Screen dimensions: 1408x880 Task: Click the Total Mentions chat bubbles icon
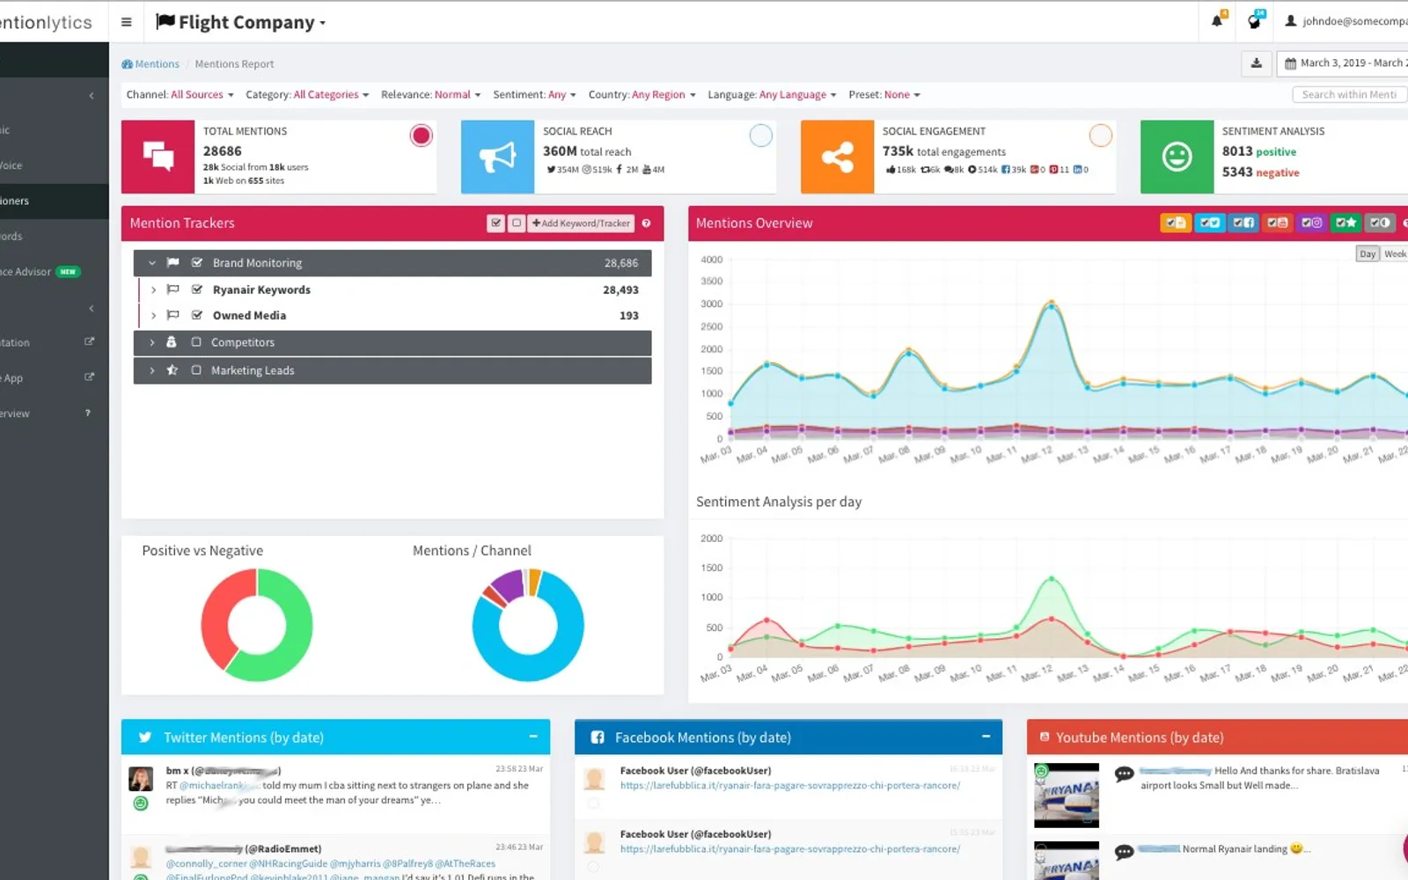pos(158,157)
